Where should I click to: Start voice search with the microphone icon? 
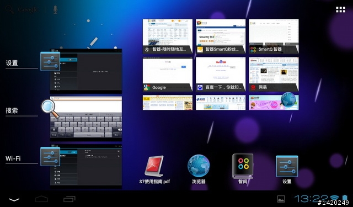(x=55, y=9)
